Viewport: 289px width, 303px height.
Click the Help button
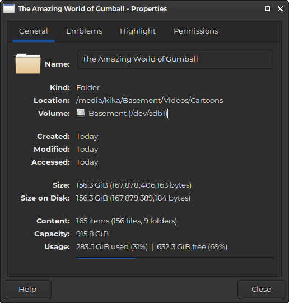point(27,290)
